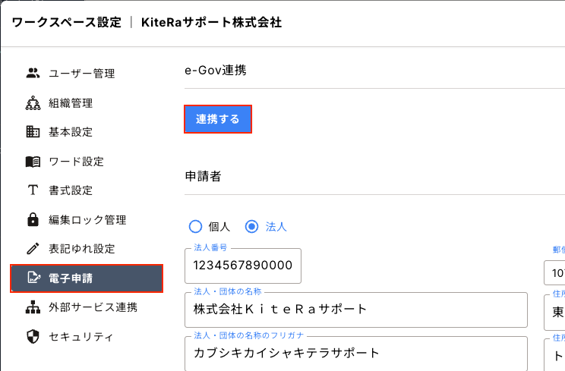The width and height of the screenshot is (565, 371).
Task: Click the organization hierarchy icon
Action: tap(33, 103)
